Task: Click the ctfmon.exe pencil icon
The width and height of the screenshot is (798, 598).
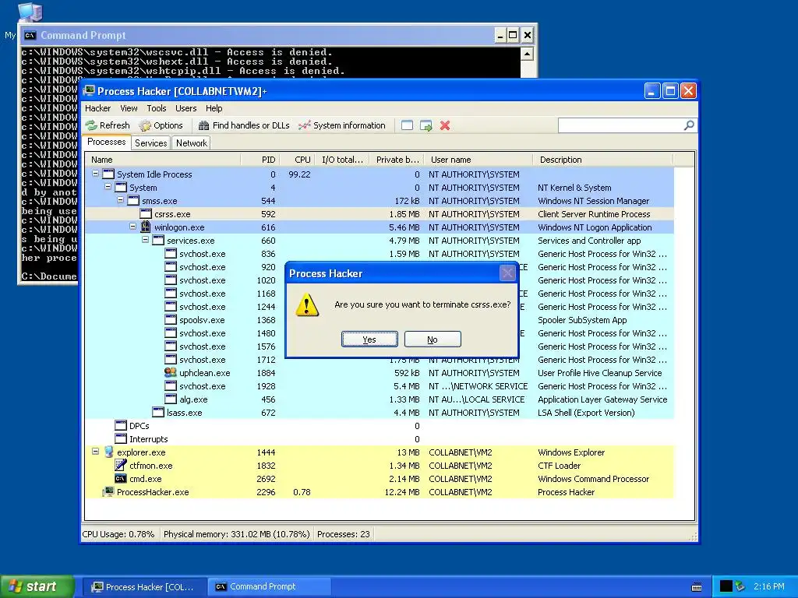Action: click(121, 466)
